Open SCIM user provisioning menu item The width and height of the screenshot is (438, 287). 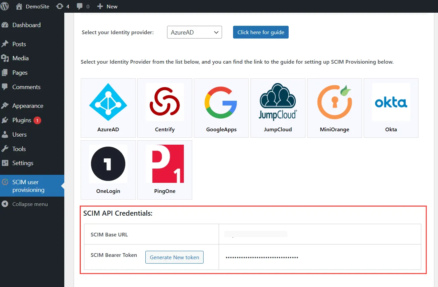tap(32, 186)
